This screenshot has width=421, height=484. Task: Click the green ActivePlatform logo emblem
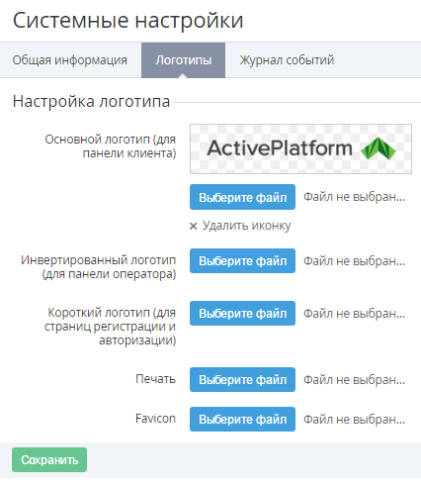point(379,148)
